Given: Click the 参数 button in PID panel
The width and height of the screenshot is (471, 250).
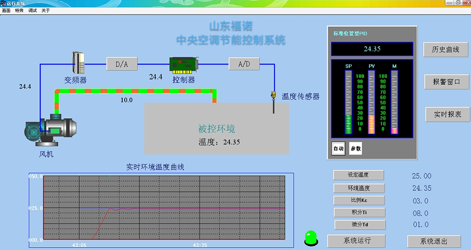Looking at the screenshot, I should (x=356, y=148).
